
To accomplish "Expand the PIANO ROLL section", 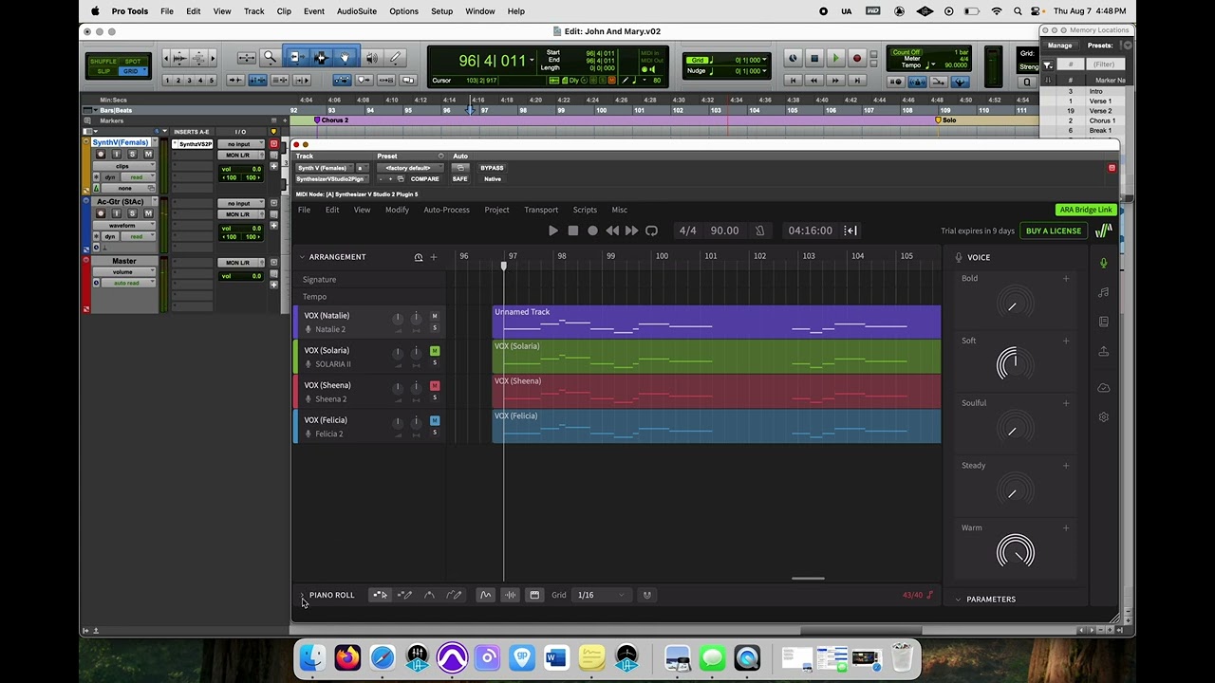I will [x=302, y=595].
